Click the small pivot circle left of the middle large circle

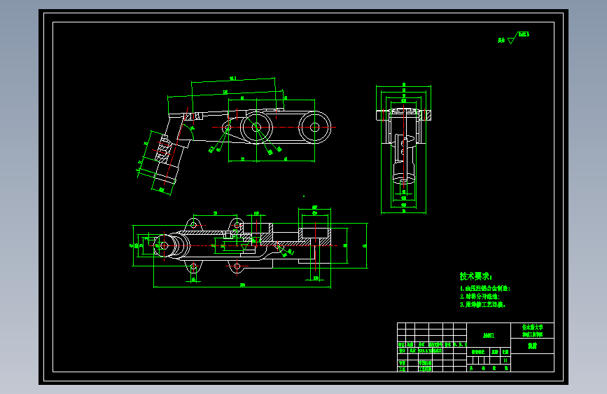pos(228,127)
